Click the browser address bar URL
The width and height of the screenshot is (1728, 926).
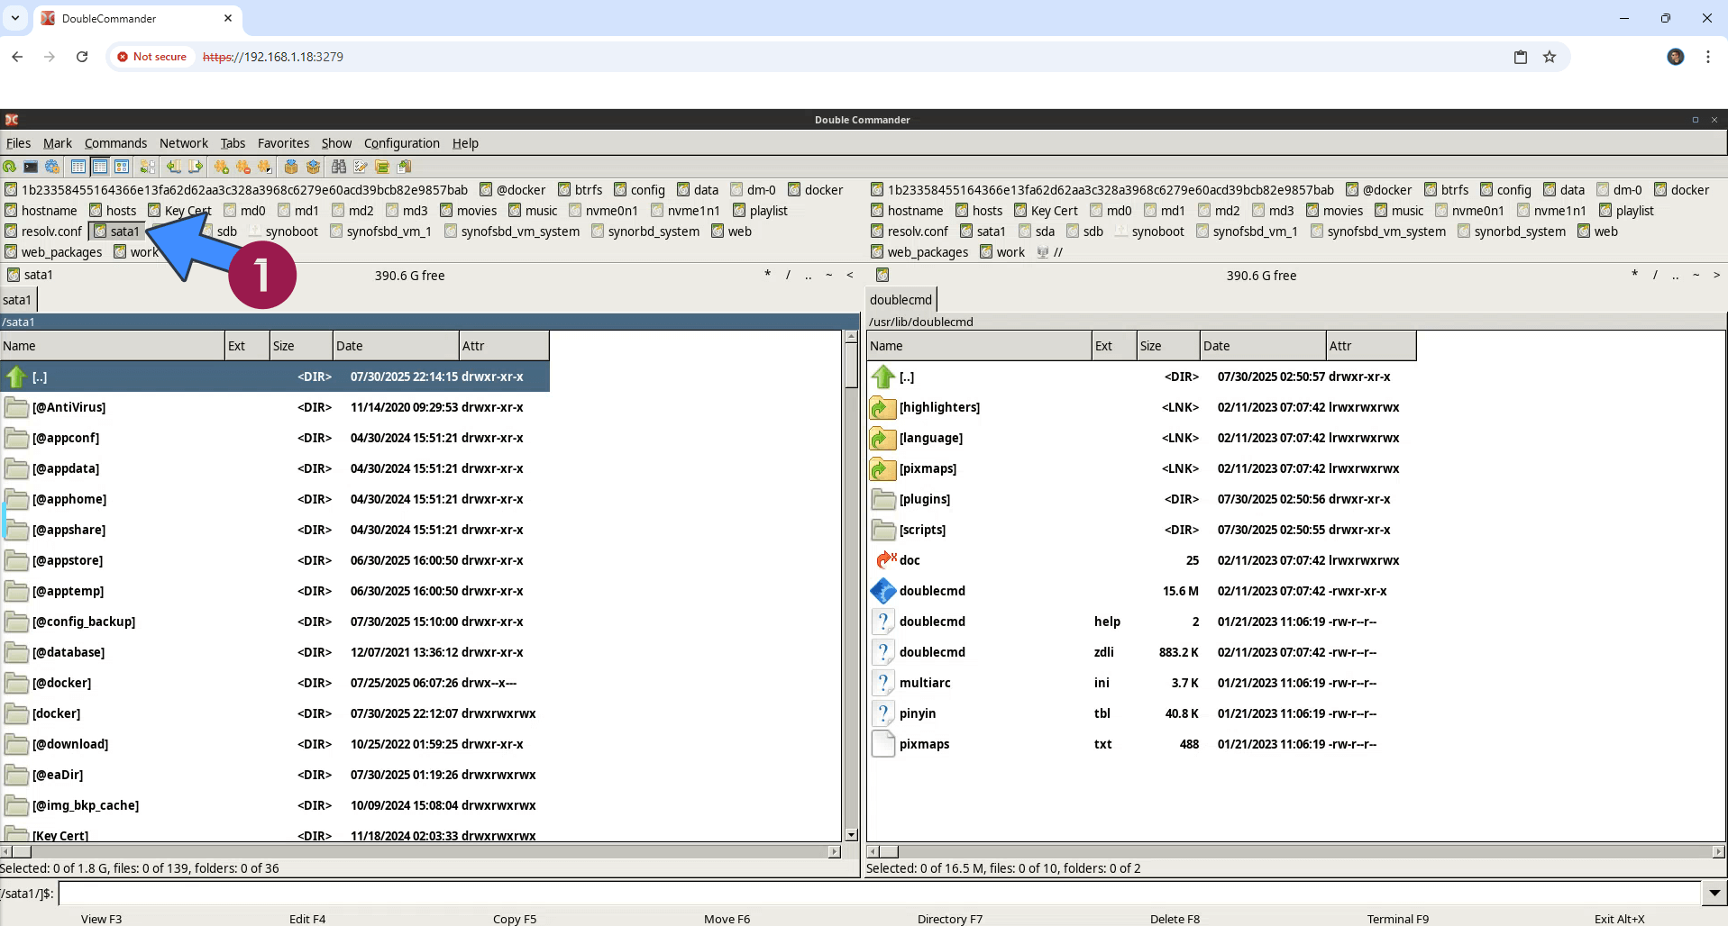273,57
